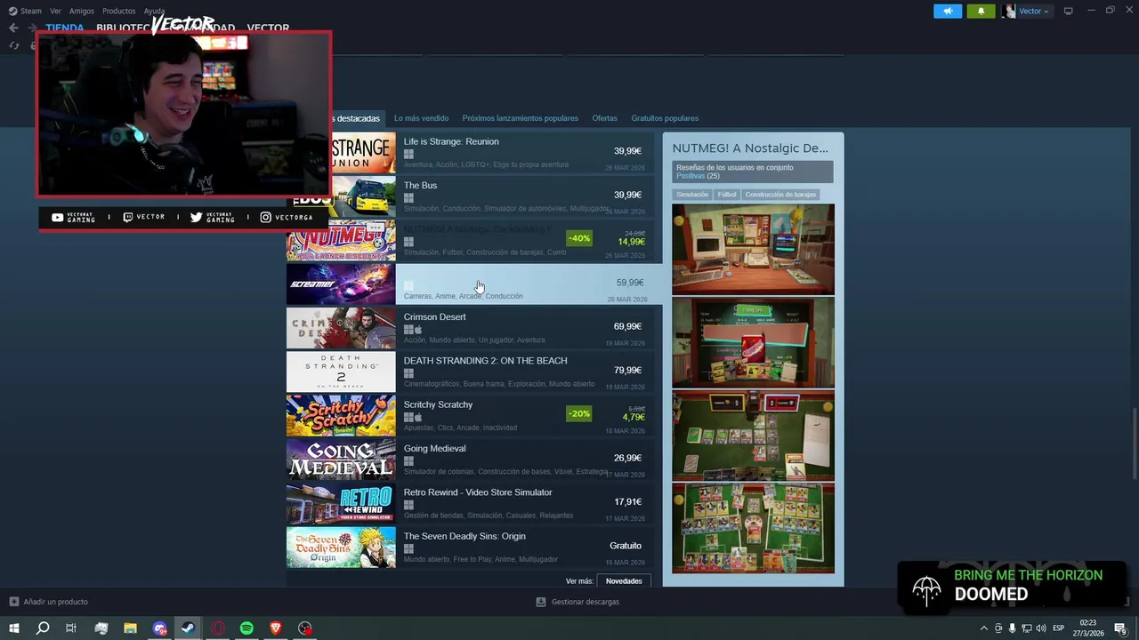Image resolution: width=1139 pixels, height=640 pixels.
Task: Open the Vector account dropdown
Action: (x=1034, y=11)
